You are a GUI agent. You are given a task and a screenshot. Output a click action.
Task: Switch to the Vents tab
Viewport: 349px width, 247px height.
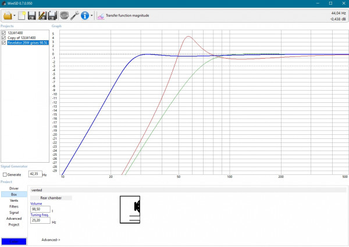click(14, 201)
